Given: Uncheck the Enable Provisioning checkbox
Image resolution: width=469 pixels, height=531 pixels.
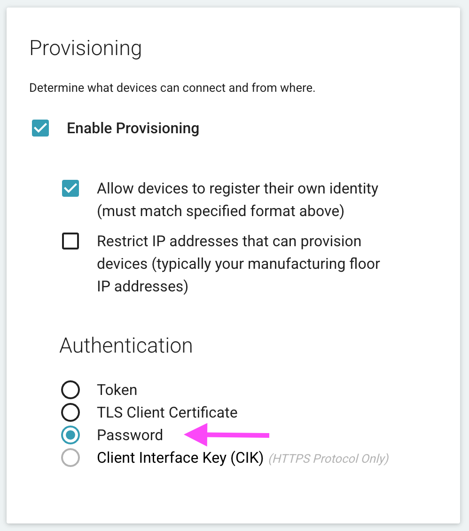Looking at the screenshot, I should 40,128.
